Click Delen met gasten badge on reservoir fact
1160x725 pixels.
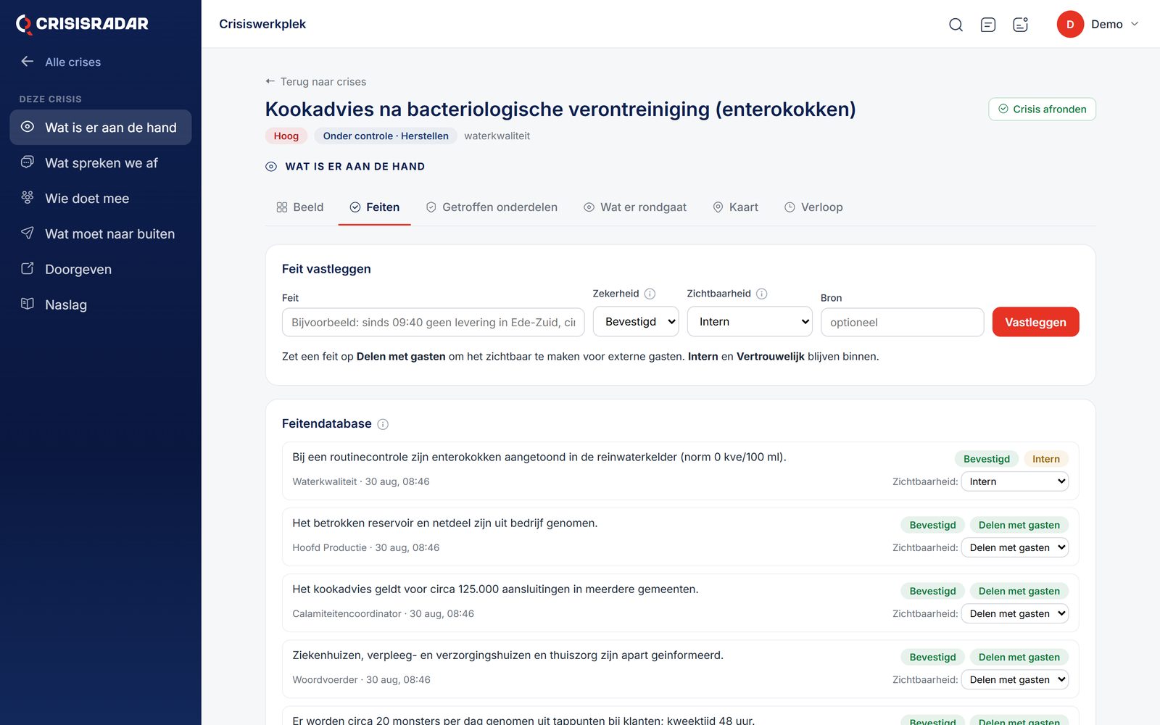click(x=1019, y=525)
